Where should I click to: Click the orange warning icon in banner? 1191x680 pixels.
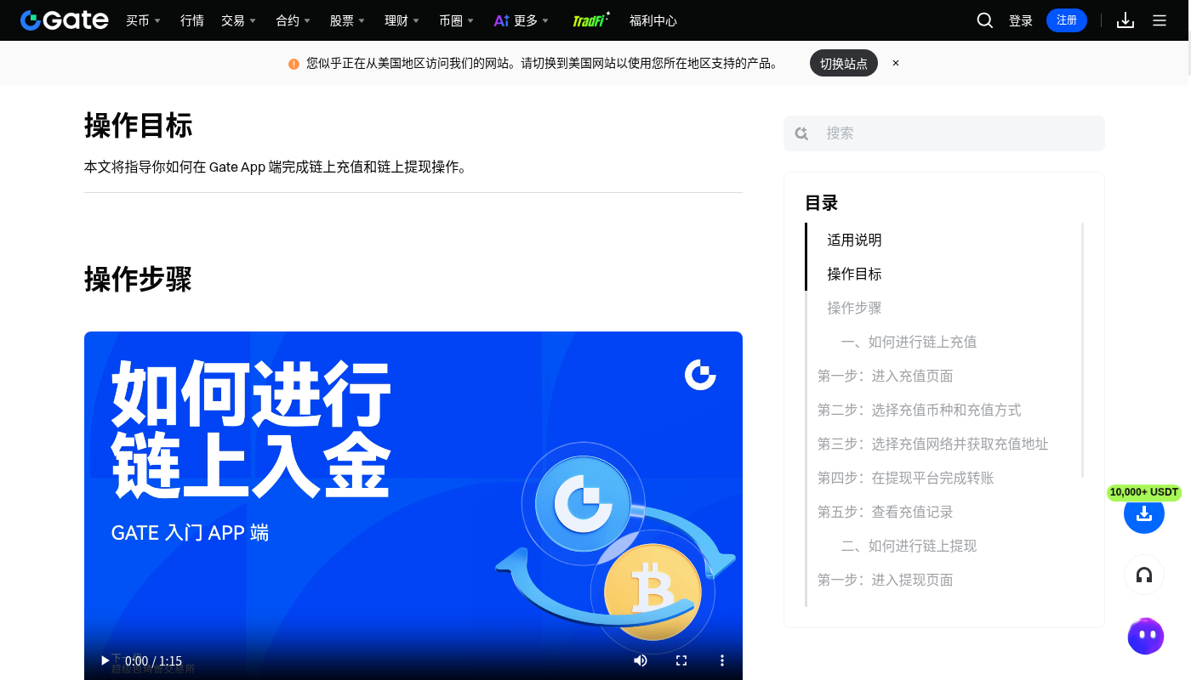click(x=293, y=64)
